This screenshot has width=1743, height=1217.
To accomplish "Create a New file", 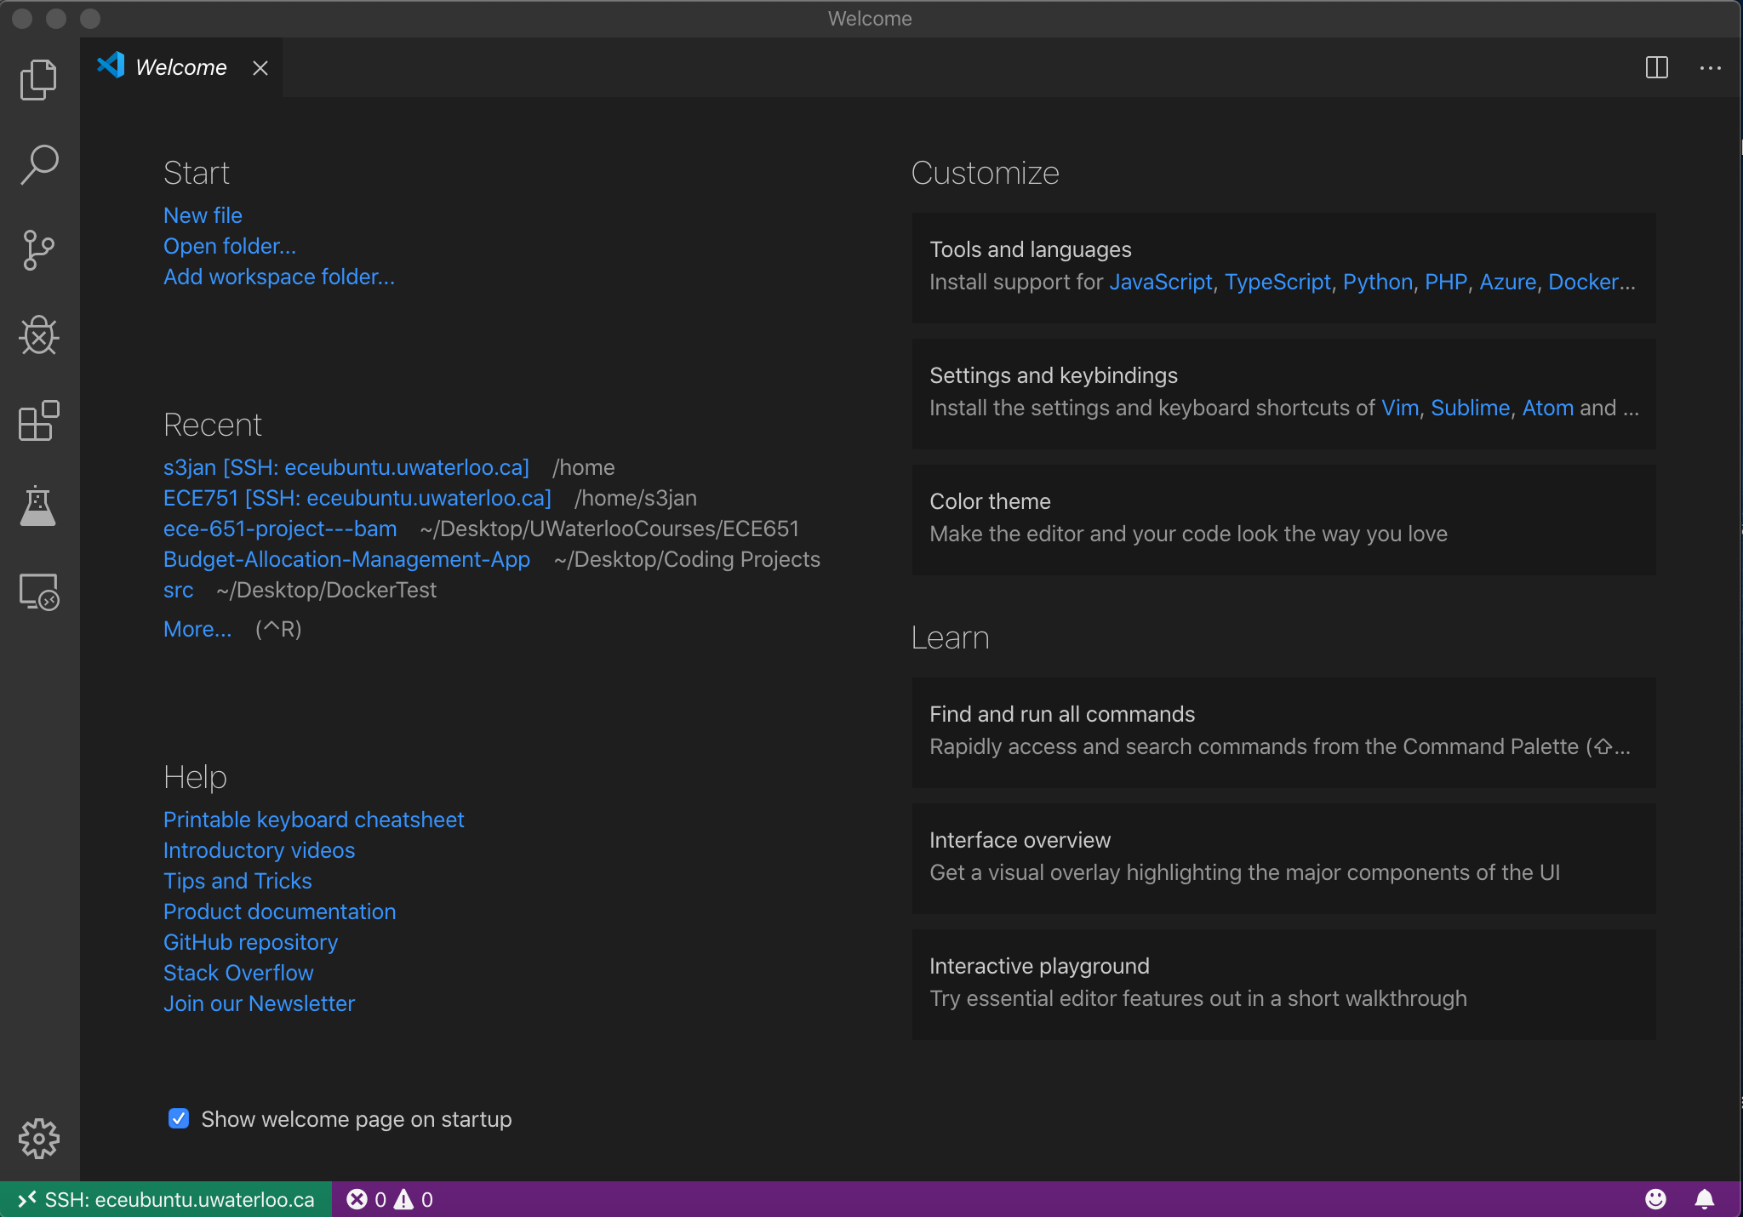I will tap(202, 215).
